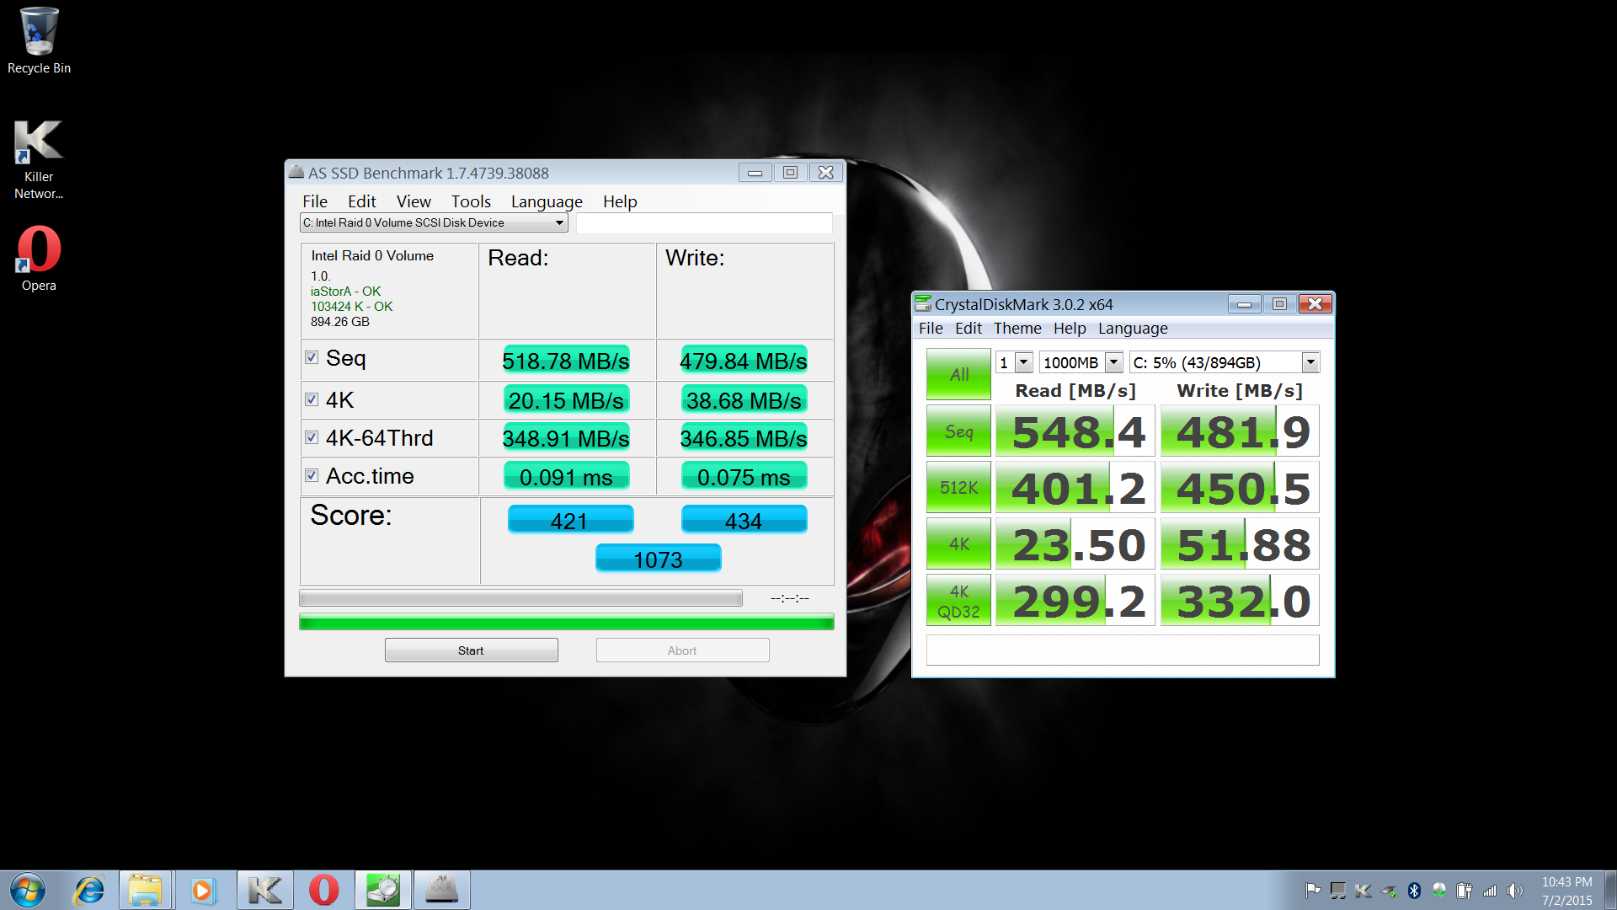Screen dimensions: 1617x910
Task: Open Theme menu in CrystalDiskMark
Action: 1017,328
